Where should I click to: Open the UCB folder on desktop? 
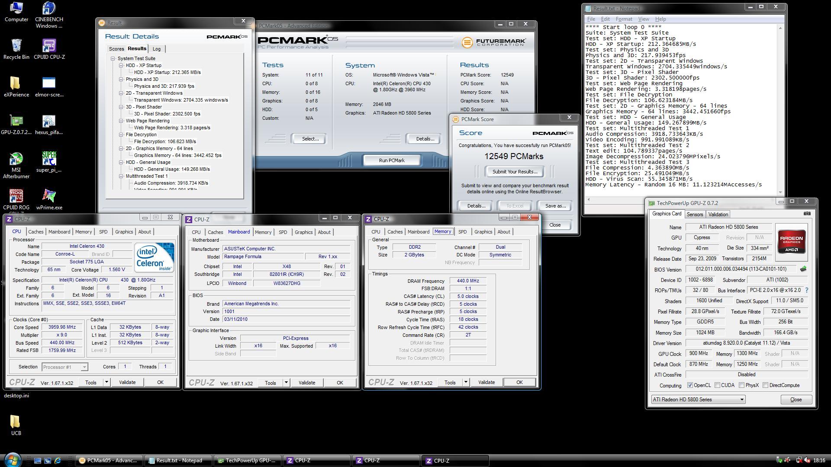click(x=16, y=425)
